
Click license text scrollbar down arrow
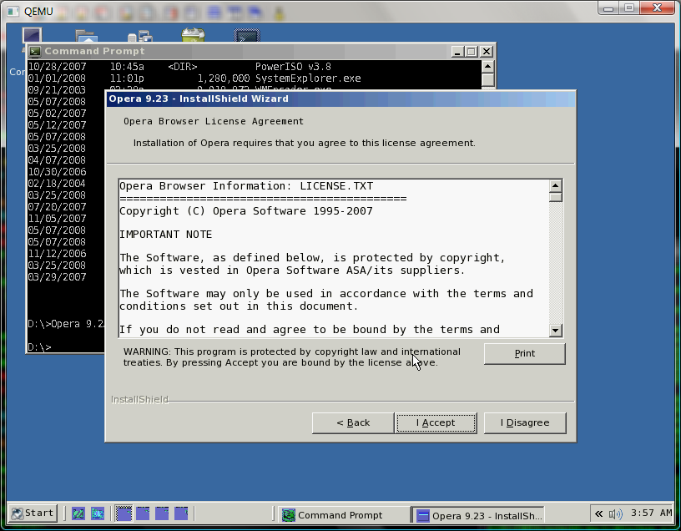click(555, 331)
